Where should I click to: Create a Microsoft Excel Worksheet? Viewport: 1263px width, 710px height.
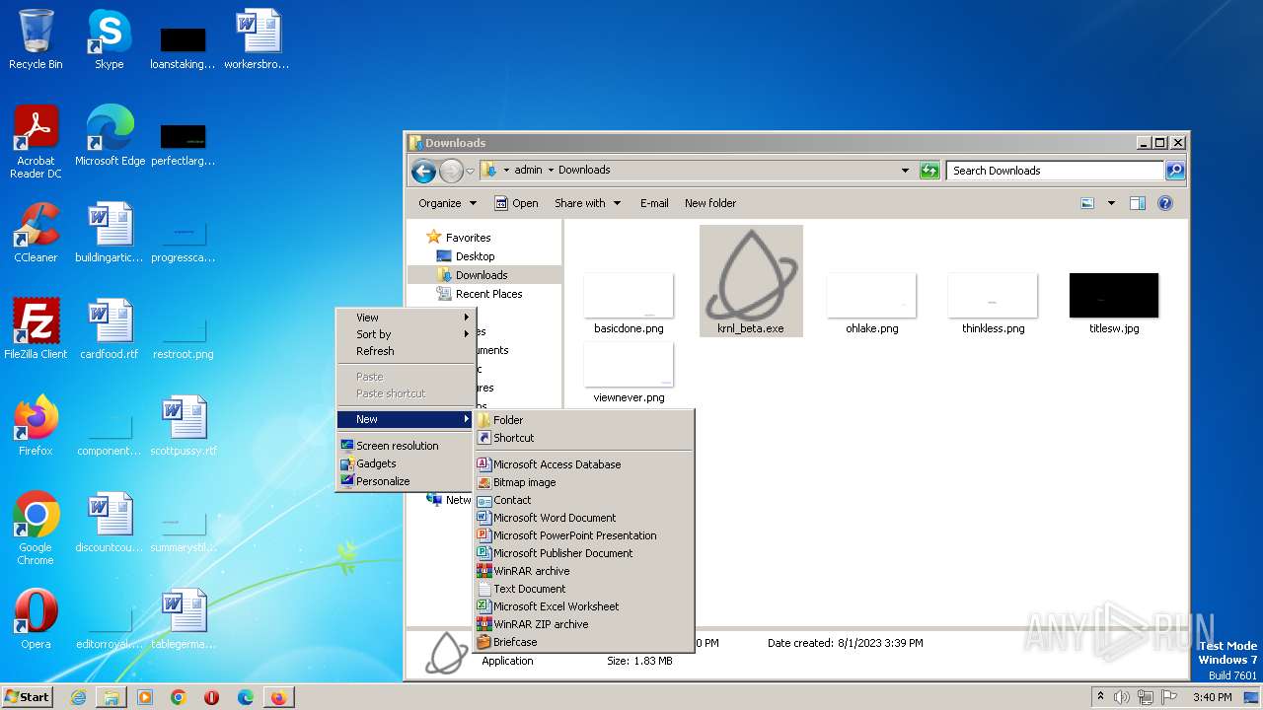click(584, 606)
